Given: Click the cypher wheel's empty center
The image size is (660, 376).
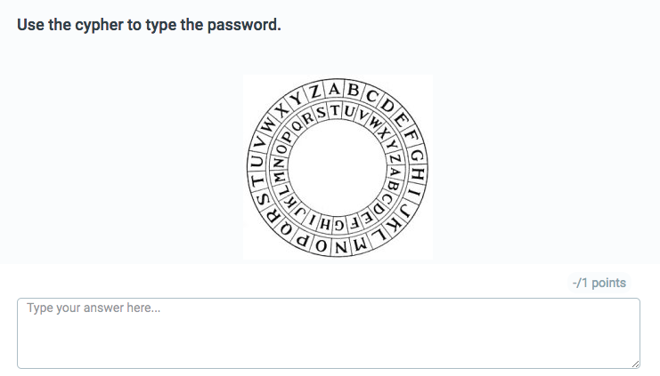Looking at the screenshot, I should pos(338,167).
